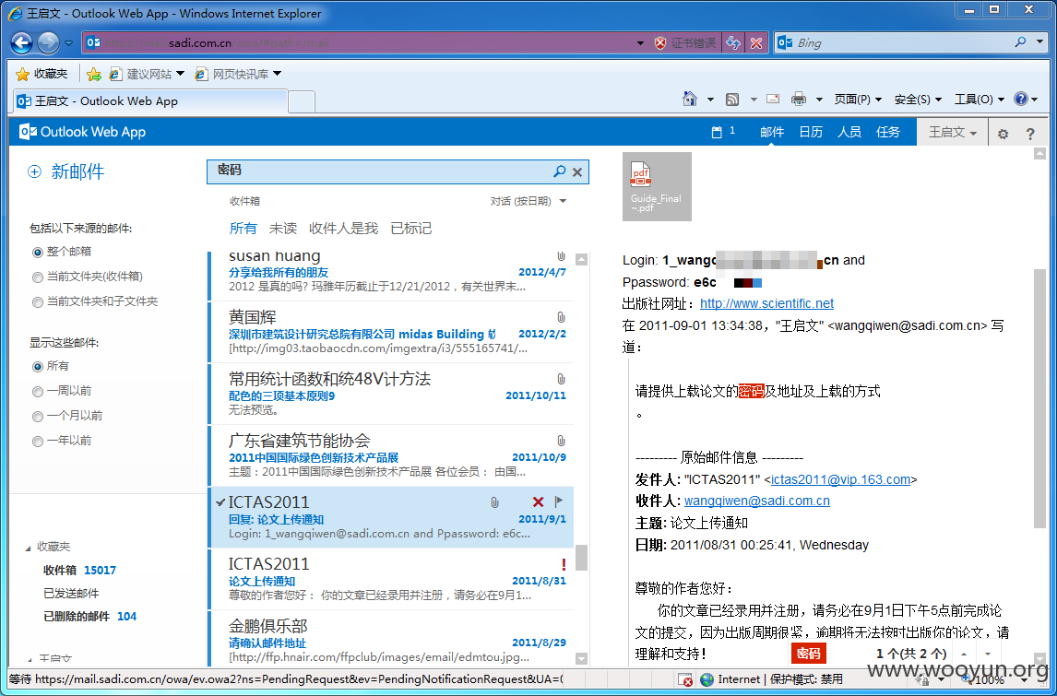Click the RSS feeds icon
This screenshot has width=1057, height=696.
tap(732, 99)
